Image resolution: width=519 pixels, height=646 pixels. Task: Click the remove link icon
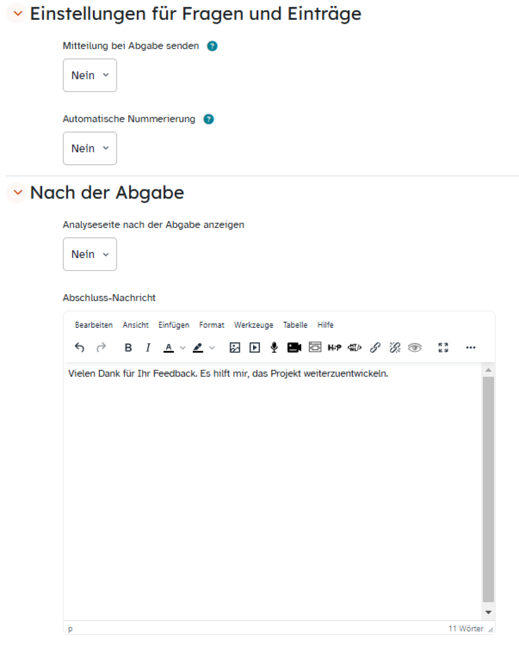[395, 347]
